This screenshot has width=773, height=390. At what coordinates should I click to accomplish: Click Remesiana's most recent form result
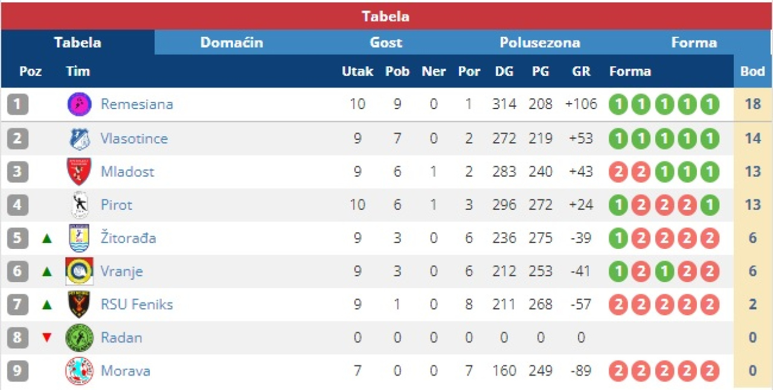click(710, 104)
